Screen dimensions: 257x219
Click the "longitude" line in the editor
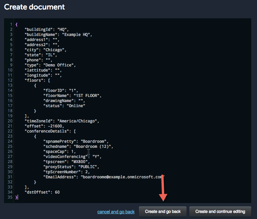43,75
